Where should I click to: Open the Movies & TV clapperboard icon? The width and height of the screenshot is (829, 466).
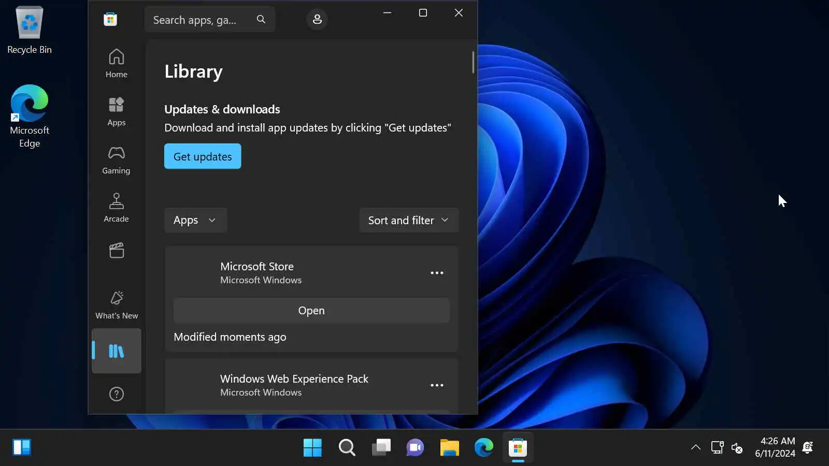[x=117, y=251]
